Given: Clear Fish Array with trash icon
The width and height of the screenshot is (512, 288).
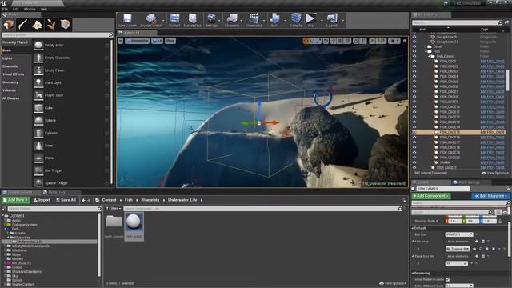Looking at the screenshot, I should pyautogui.click(x=483, y=242).
